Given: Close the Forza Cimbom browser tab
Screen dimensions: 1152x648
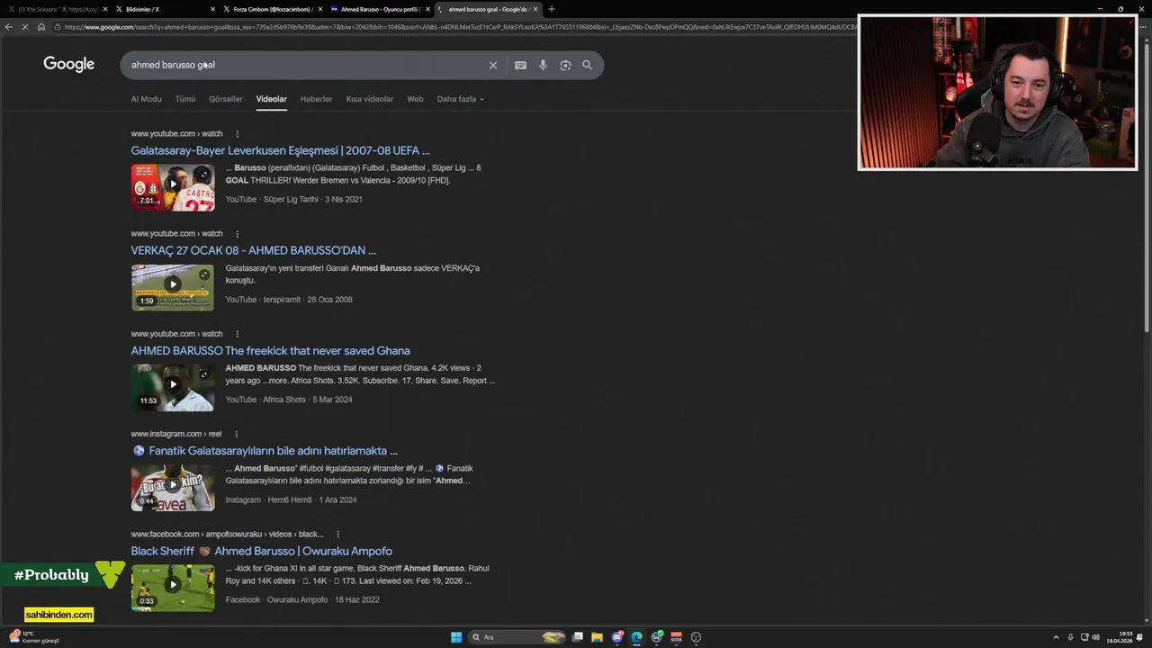Looking at the screenshot, I should coord(319,9).
